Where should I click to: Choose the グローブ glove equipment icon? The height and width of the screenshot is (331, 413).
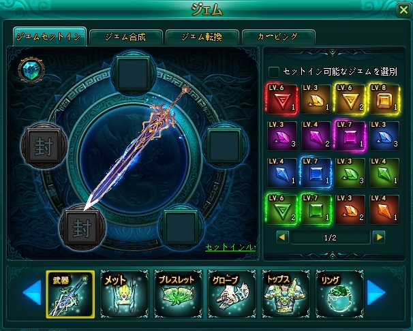pos(232,294)
